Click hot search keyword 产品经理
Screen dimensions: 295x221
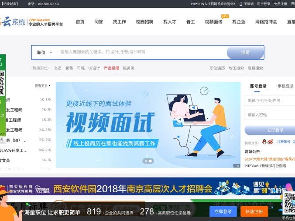pos(111,68)
